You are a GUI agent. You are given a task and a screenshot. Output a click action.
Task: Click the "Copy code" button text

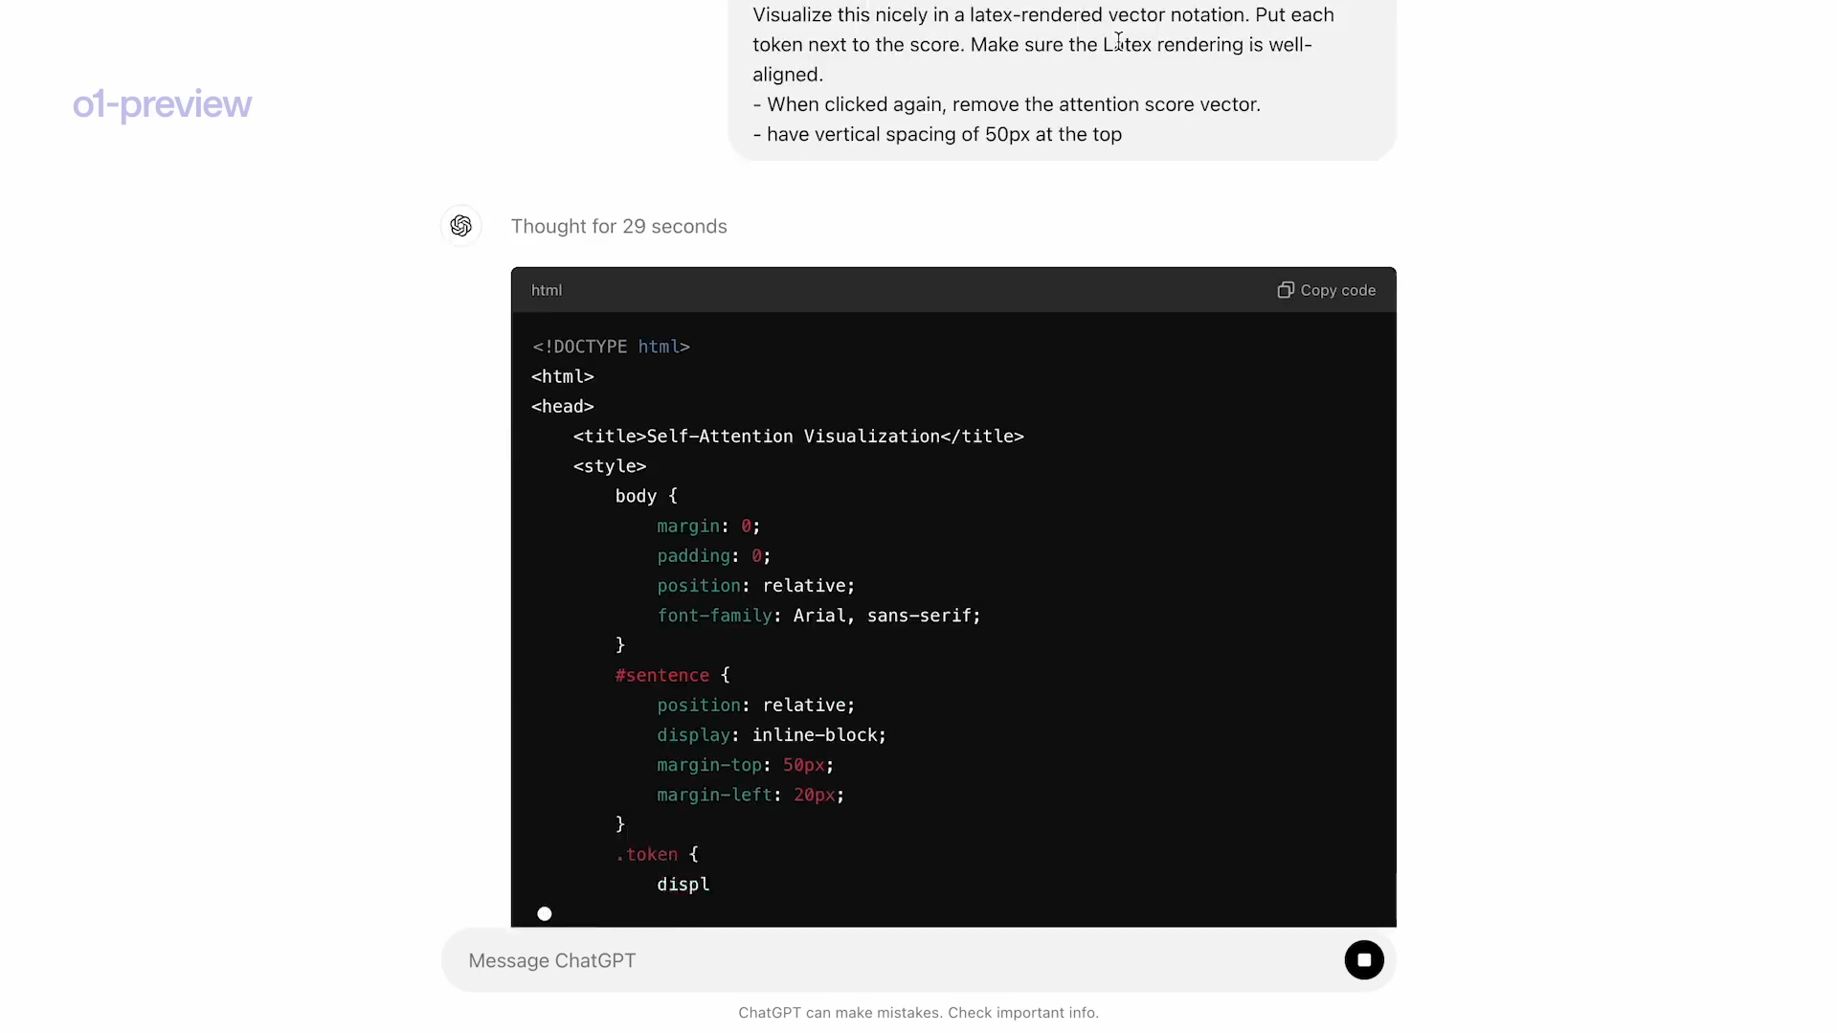1337,290
